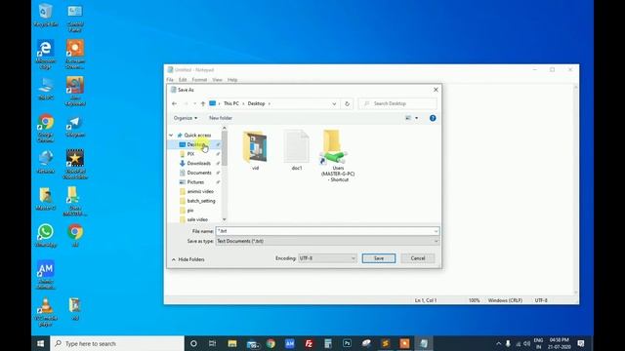
Task: Click the File name text field
Action: [324, 231]
